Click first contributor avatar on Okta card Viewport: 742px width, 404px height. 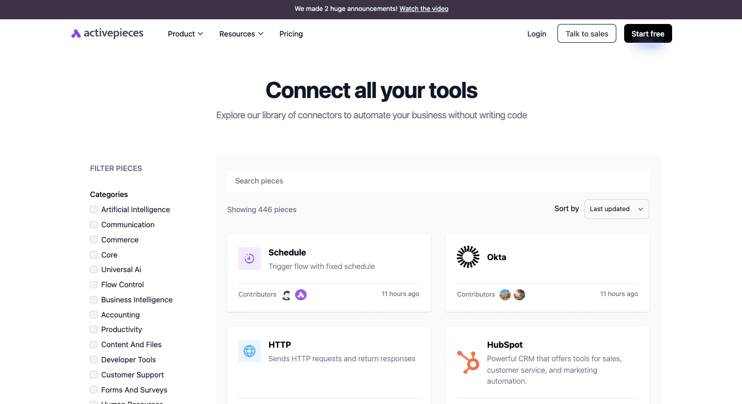[x=505, y=295]
